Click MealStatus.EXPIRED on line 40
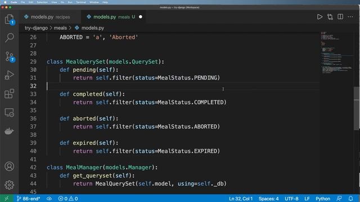The width and height of the screenshot is (360, 202). tap(187, 151)
